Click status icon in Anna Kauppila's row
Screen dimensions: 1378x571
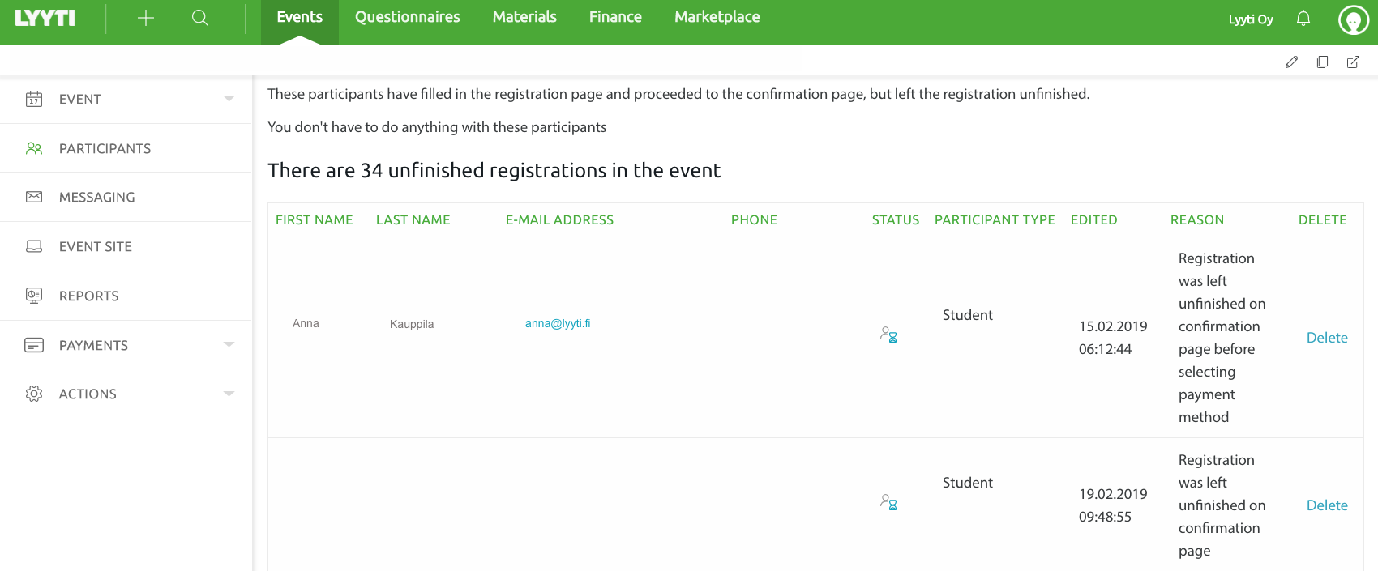pyautogui.click(x=888, y=334)
